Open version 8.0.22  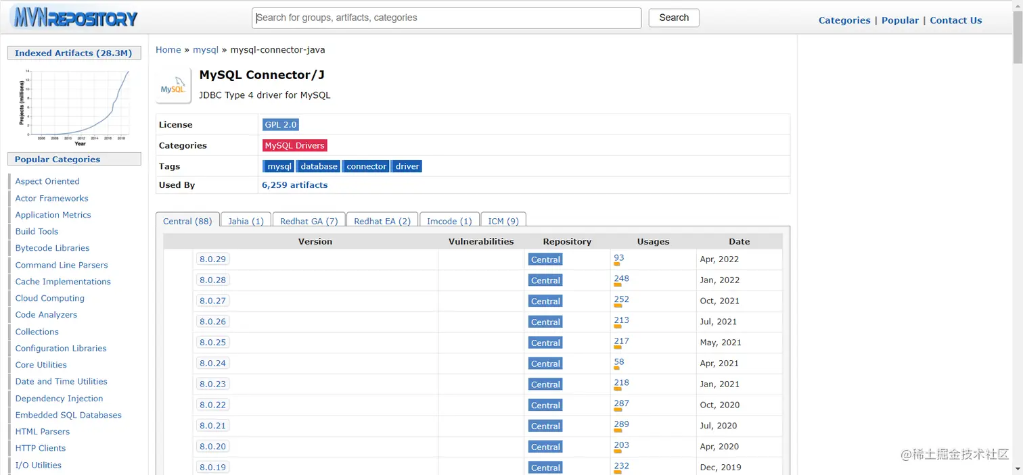pos(212,405)
